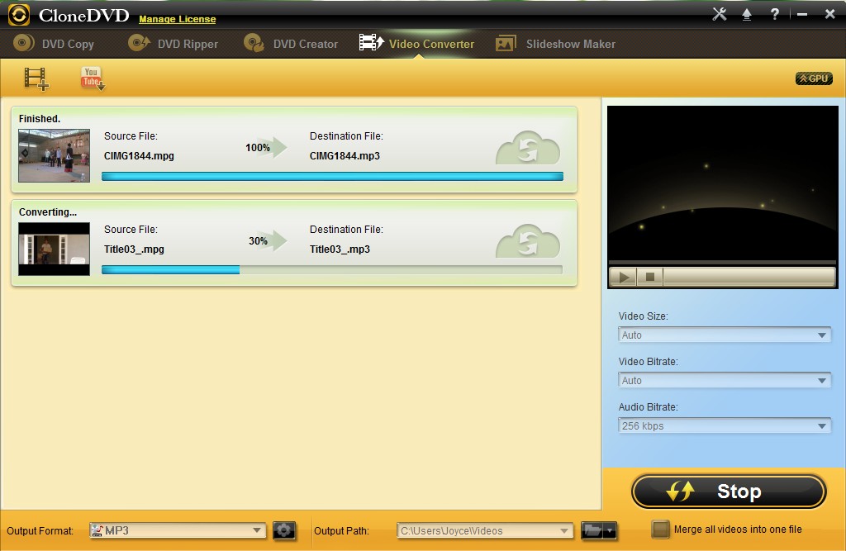Open the Video Size dropdown
Screen dimensions: 846x551
[724, 335]
